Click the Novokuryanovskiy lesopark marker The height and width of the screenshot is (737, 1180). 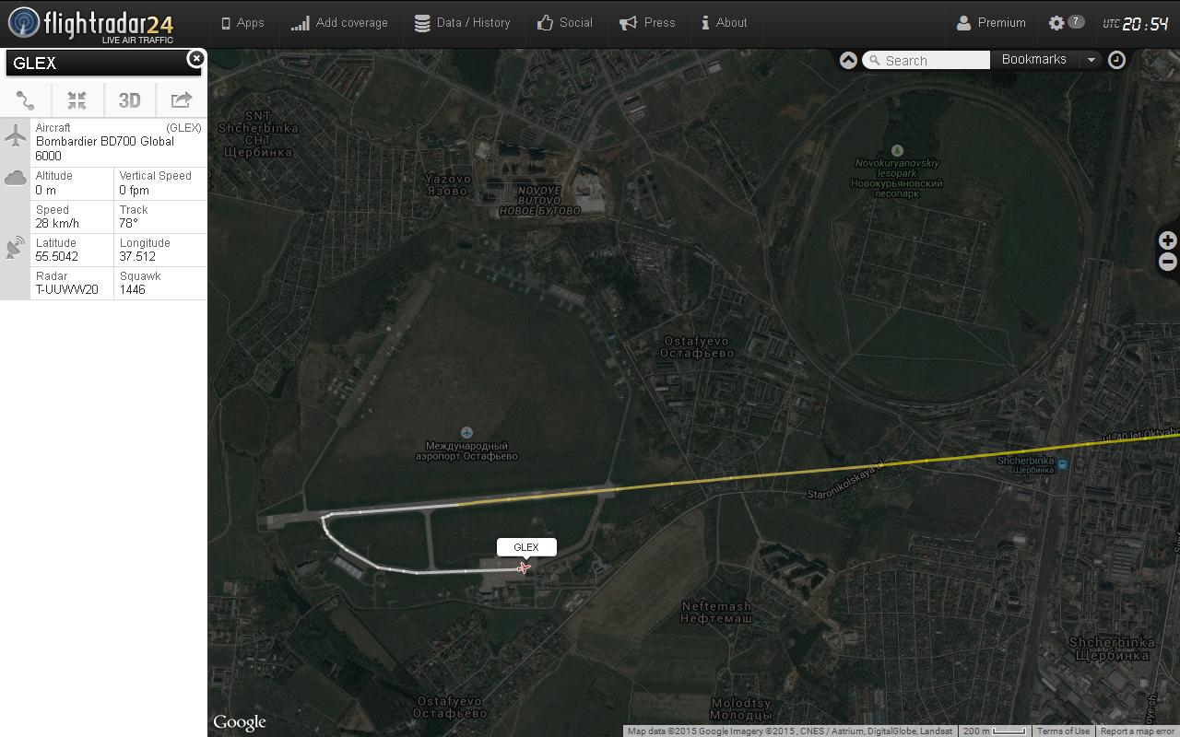click(897, 150)
